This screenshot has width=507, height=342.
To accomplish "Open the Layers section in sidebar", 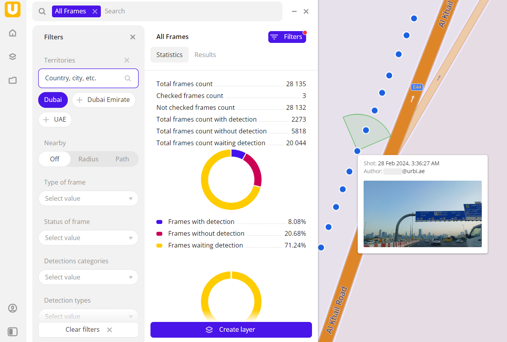I will [x=13, y=57].
